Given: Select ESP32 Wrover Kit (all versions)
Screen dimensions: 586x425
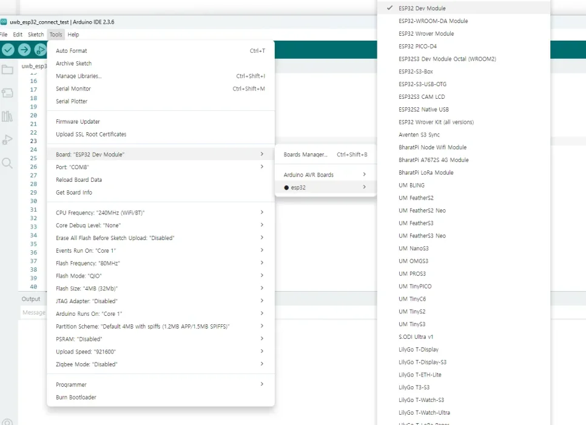Looking at the screenshot, I should [463, 122].
